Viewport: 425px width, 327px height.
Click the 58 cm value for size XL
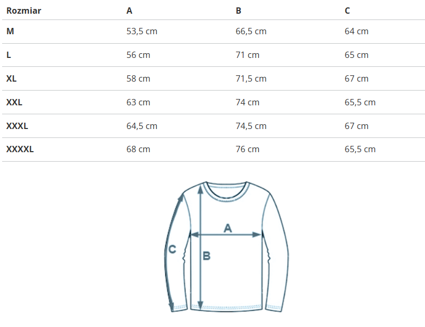point(138,78)
